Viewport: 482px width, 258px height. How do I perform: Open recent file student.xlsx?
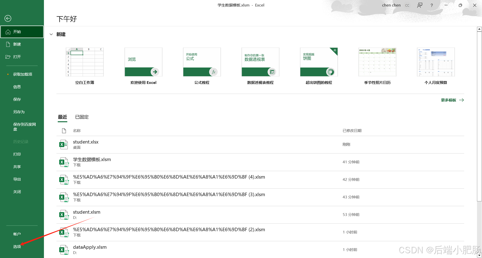click(260, 145)
